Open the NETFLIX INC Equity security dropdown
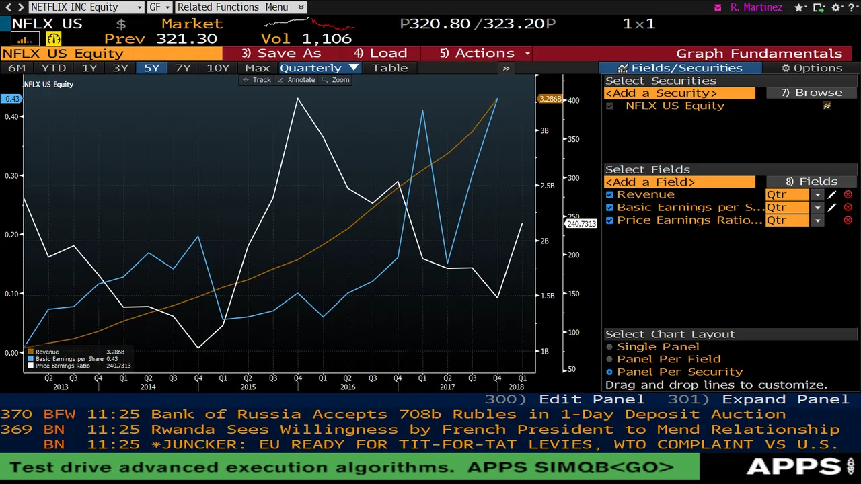Image resolution: width=861 pixels, height=484 pixels. pyautogui.click(x=86, y=7)
